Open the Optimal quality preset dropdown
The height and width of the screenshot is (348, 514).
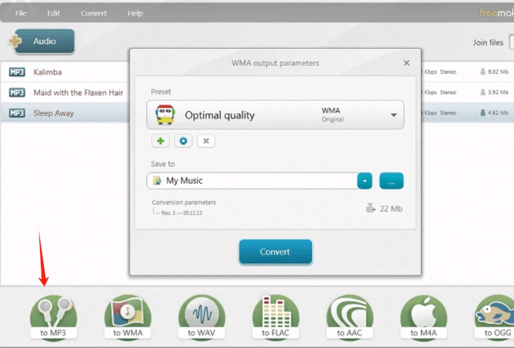pos(394,115)
